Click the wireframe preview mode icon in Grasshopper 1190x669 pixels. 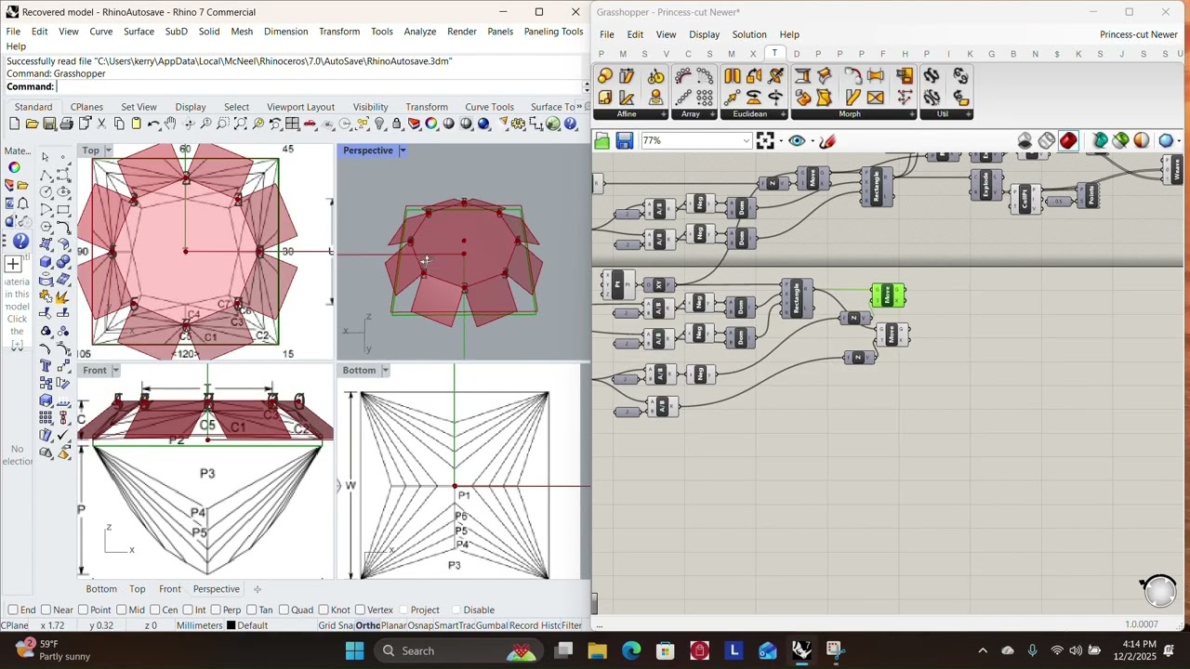(1047, 140)
